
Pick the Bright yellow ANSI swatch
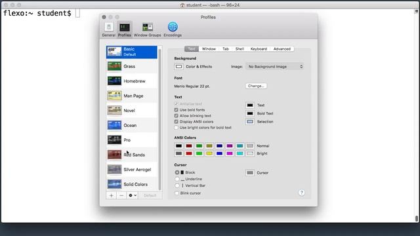(x=209, y=153)
